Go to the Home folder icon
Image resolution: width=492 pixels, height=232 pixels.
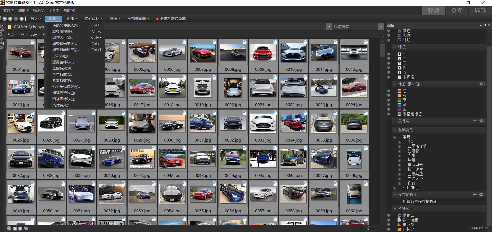click(5, 19)
